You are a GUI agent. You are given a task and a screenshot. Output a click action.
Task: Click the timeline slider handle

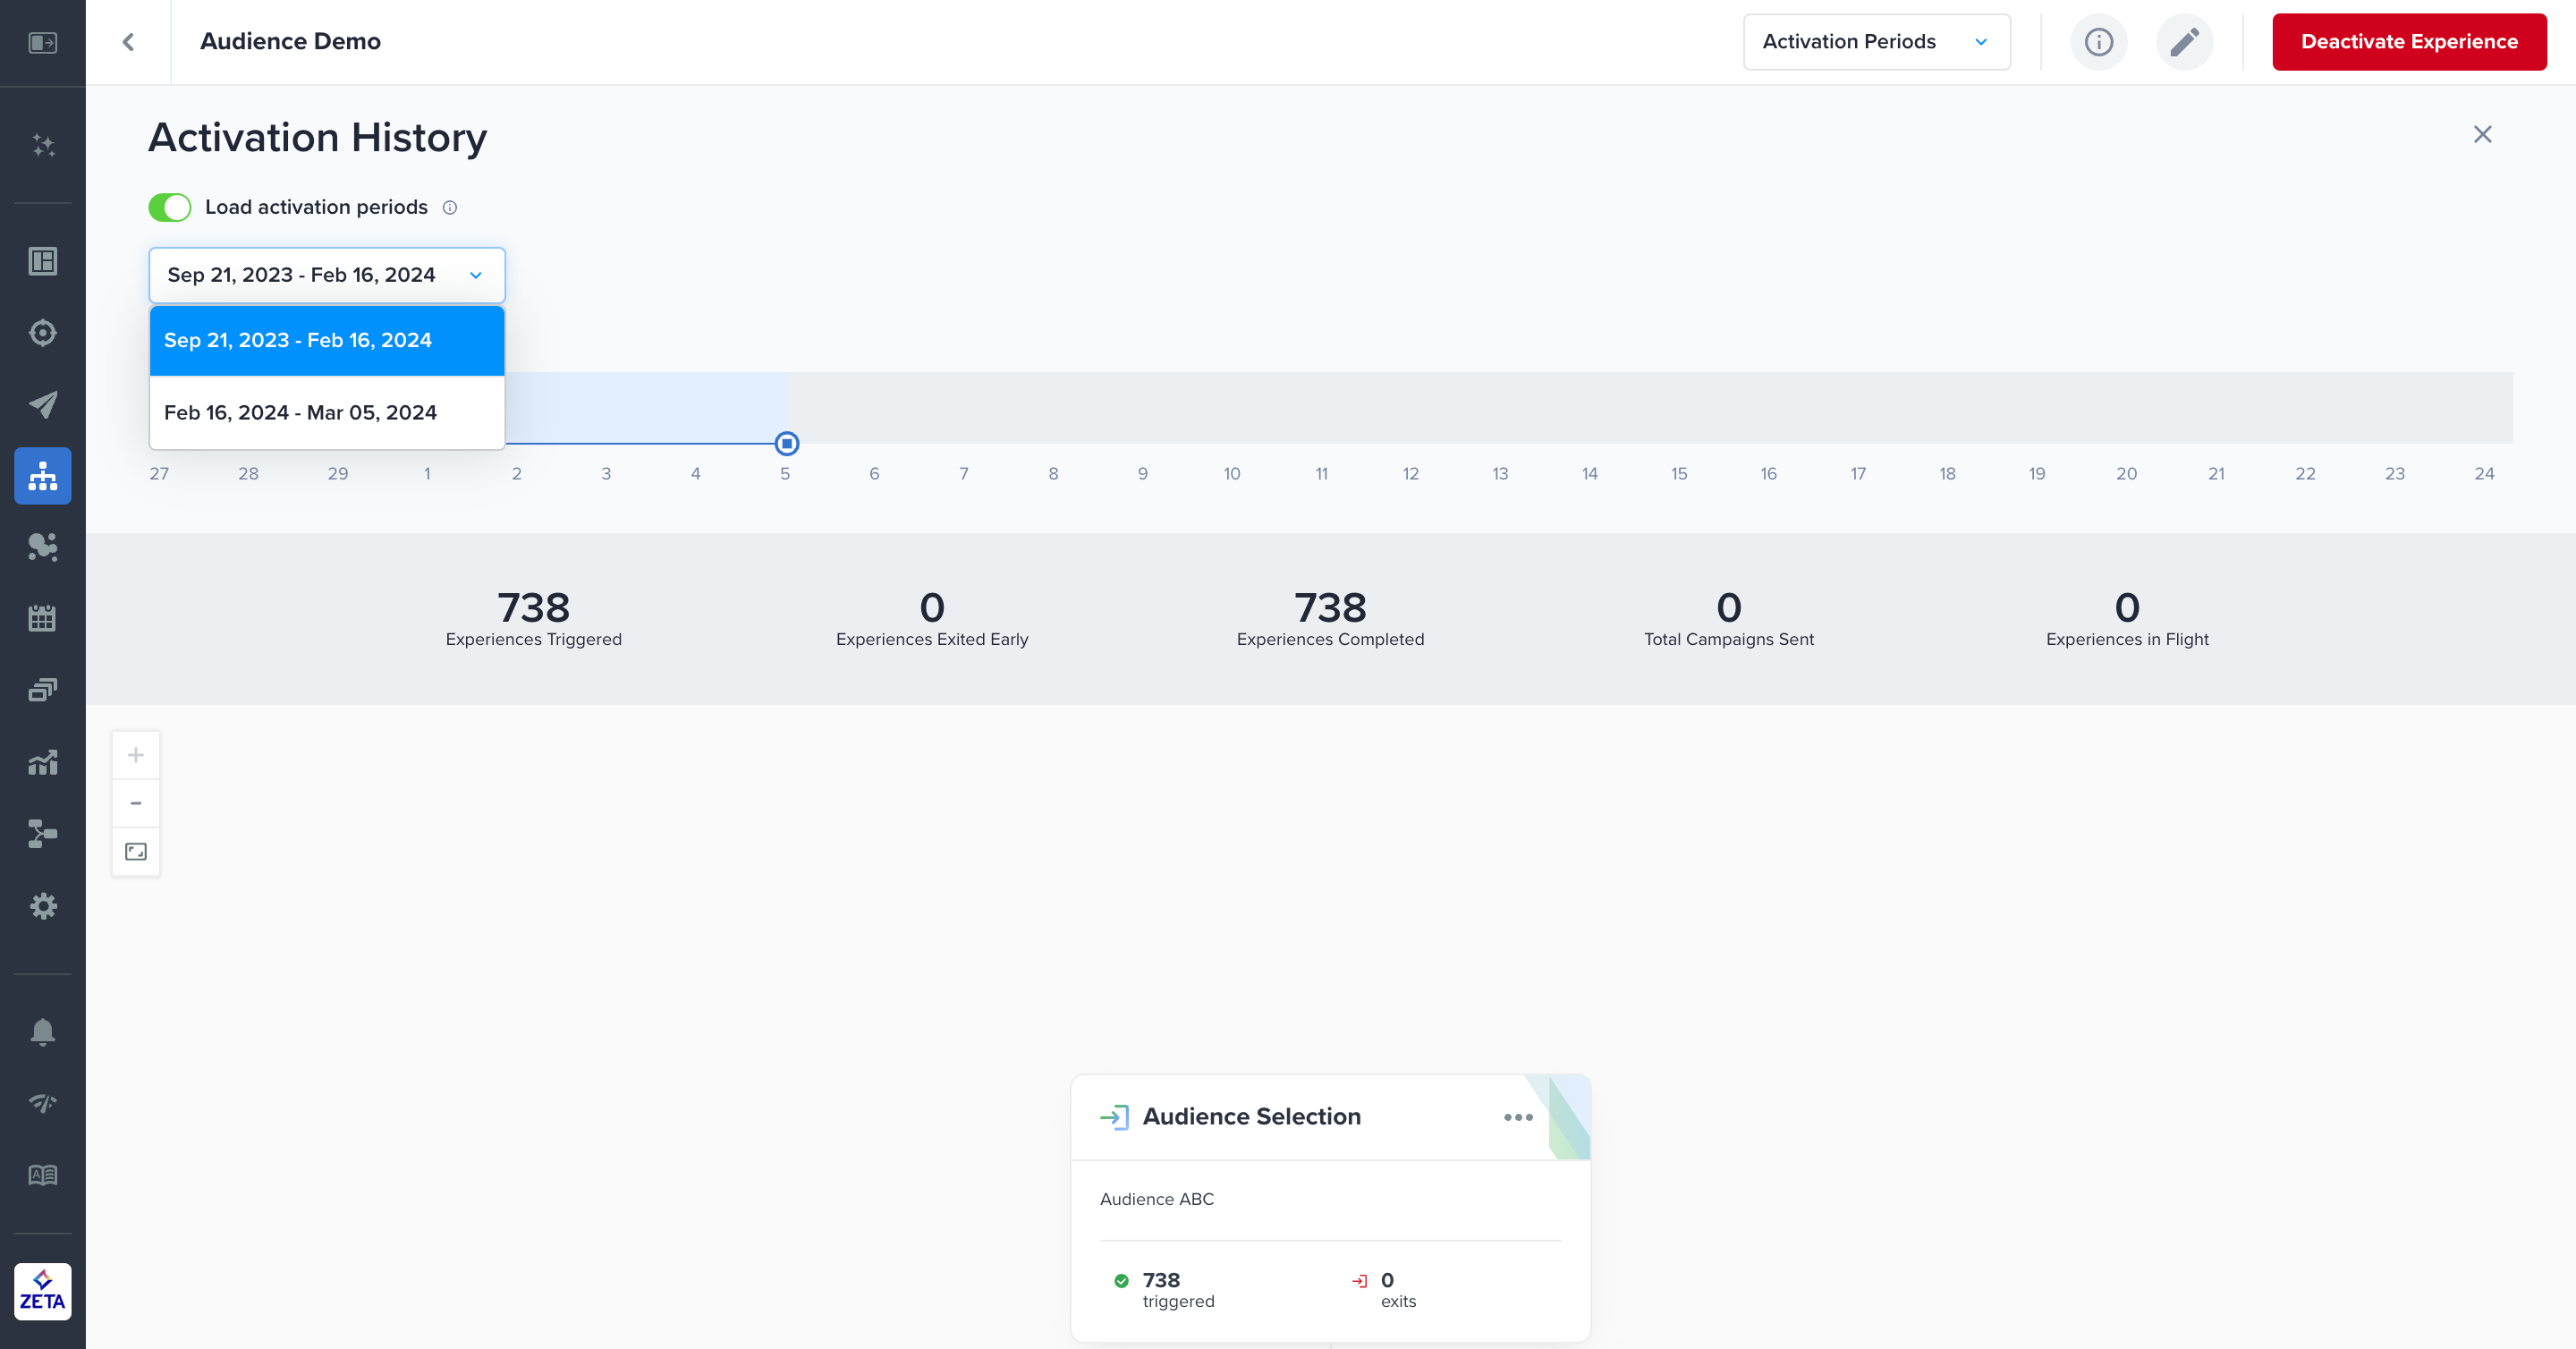[x=787, y=443]
